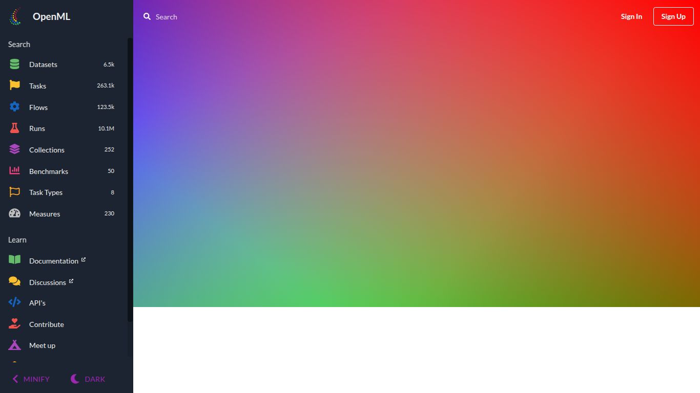Click the Sign Up button
The width and height of the screenshot is (700, 393).
(x=673, y=16)
